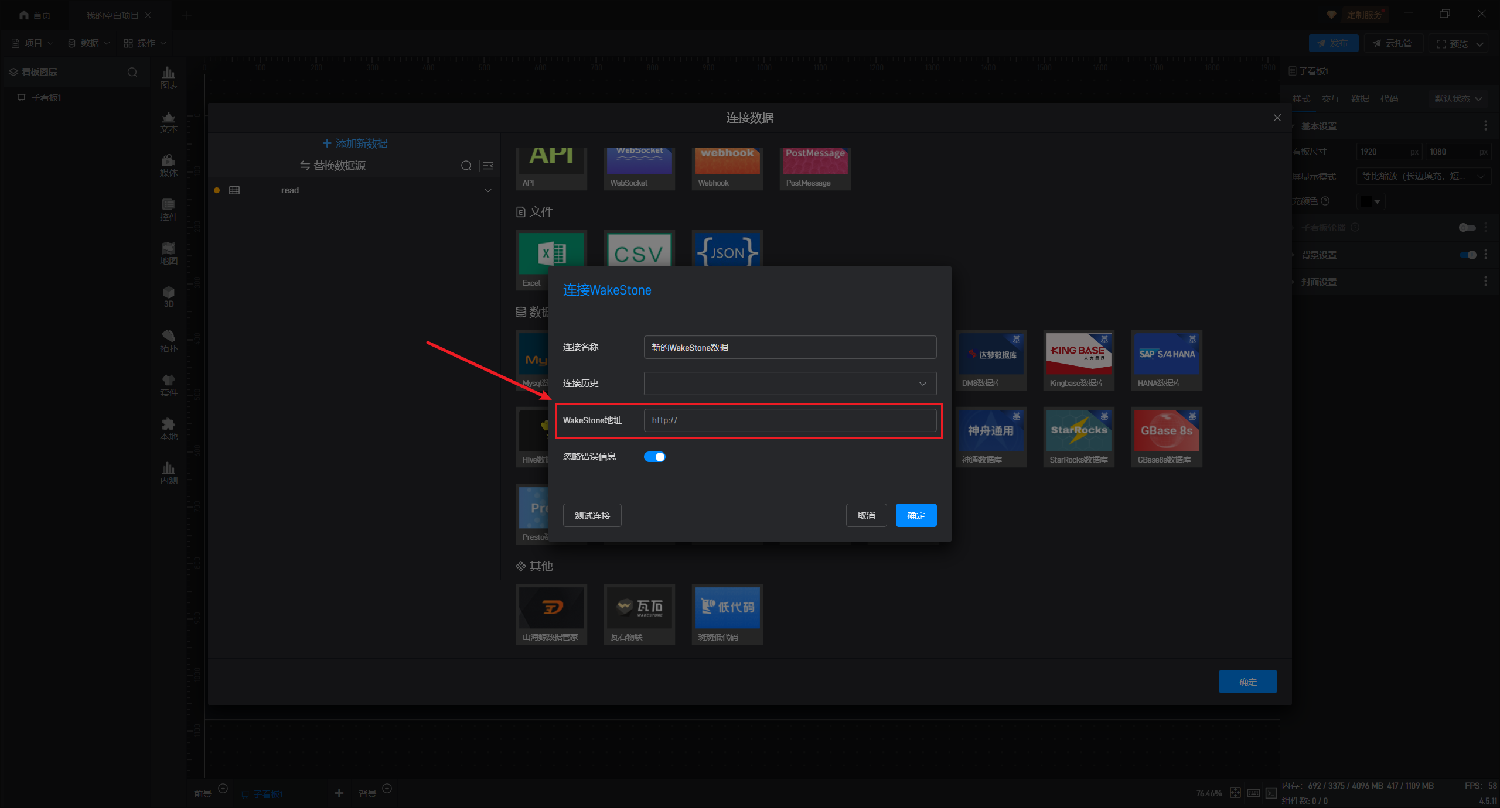
Task: Toggle the 背景设置 switch
Action: [x=1467, y=255]
